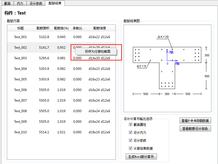Click the 配筋信息 column header
Image resolution: width=218 pixels, height=164 pixels.
(99, 28)
